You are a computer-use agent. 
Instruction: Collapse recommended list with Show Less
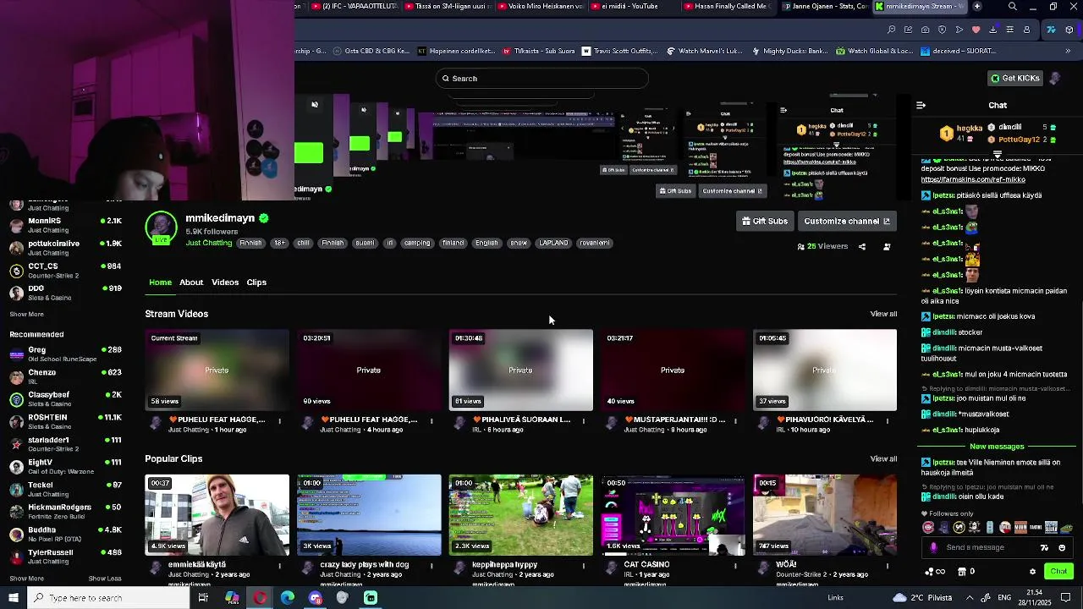105,579
